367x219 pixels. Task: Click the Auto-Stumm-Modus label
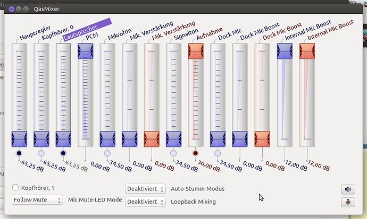(197, 189)
